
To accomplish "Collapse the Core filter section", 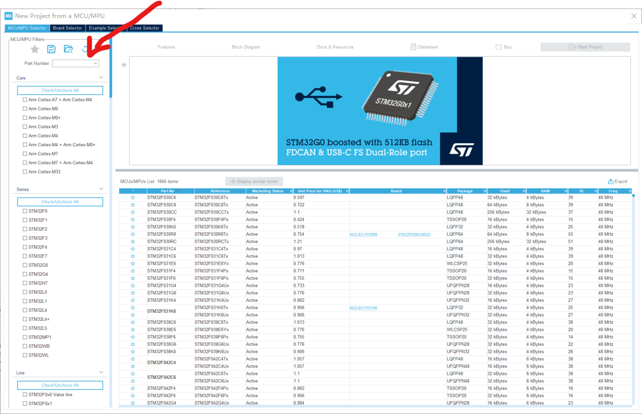I will tap(101, 78).
